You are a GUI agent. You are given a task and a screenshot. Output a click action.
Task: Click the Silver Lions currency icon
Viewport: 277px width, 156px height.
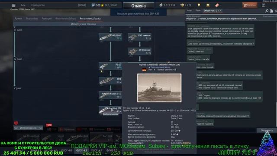(x=161, y=5)
